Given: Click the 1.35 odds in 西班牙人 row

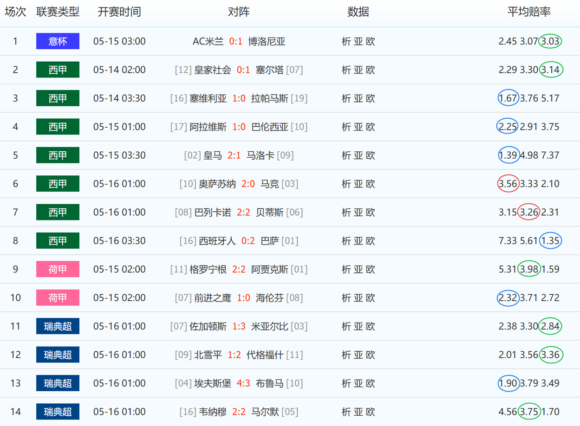Looking at the screenshot, I should pyautogui.click(x=550, y=241).
